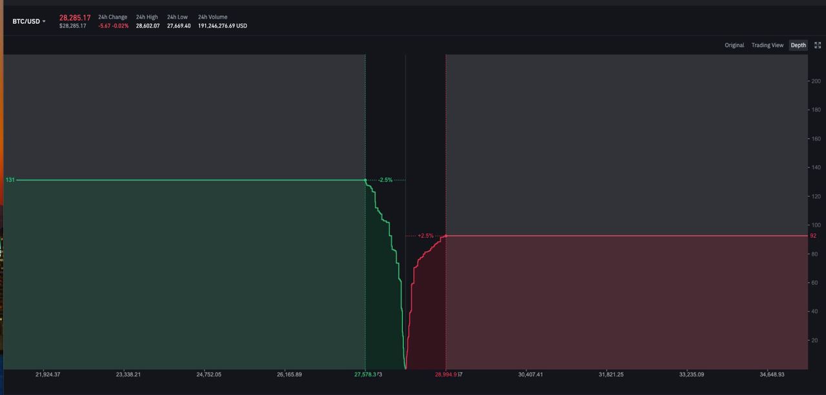Click the green 27,578.3 price axis marker
This screenshot has width=826, height=395.
365,374
